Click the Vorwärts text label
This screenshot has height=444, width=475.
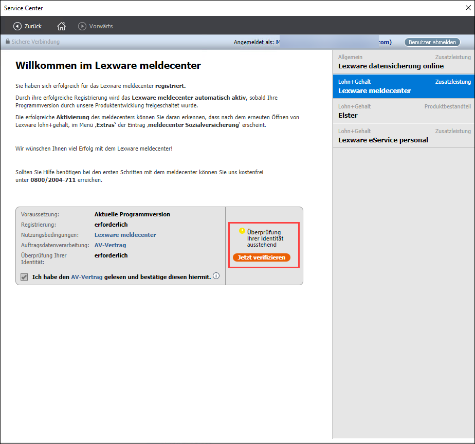click(101, 26)
